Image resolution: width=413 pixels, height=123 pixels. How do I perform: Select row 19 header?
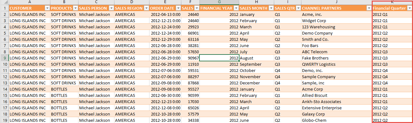4,120
